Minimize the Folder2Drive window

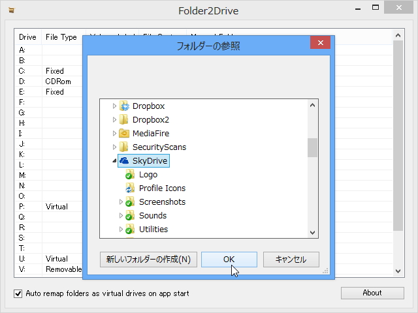point(358,8)
